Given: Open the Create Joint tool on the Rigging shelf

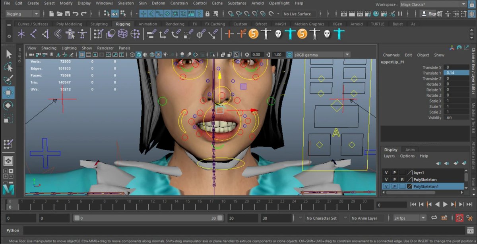Looking at the screenshot, I should 21,34.
